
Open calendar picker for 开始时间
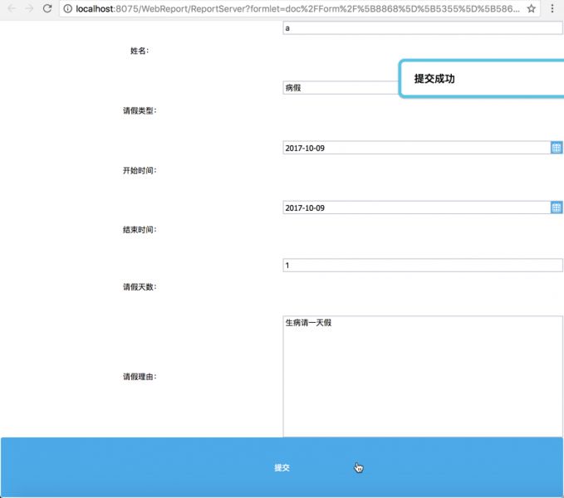[557, 148]
